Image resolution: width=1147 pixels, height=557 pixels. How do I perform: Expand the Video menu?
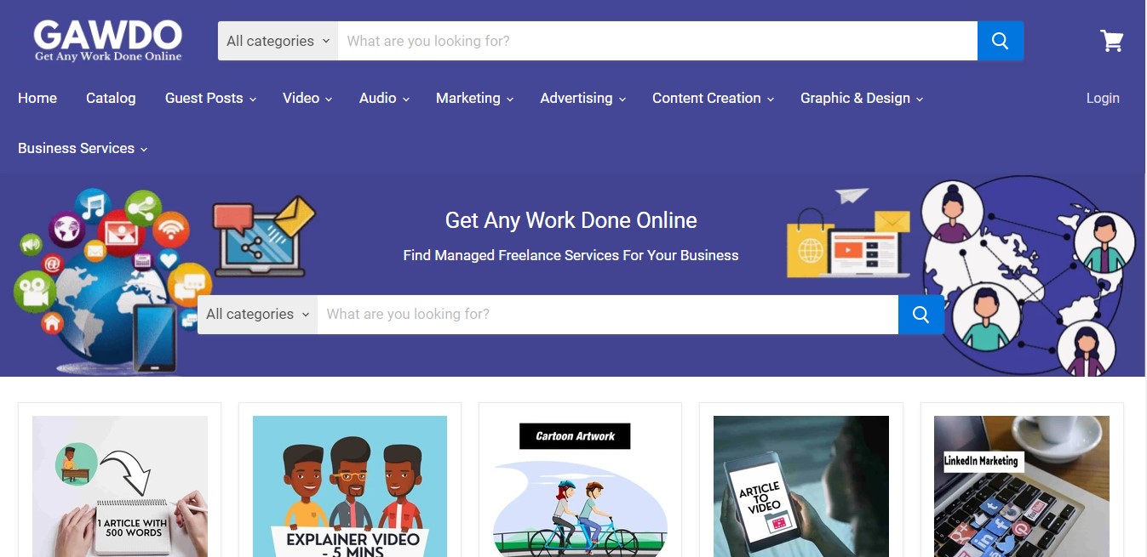click(307, 99)
